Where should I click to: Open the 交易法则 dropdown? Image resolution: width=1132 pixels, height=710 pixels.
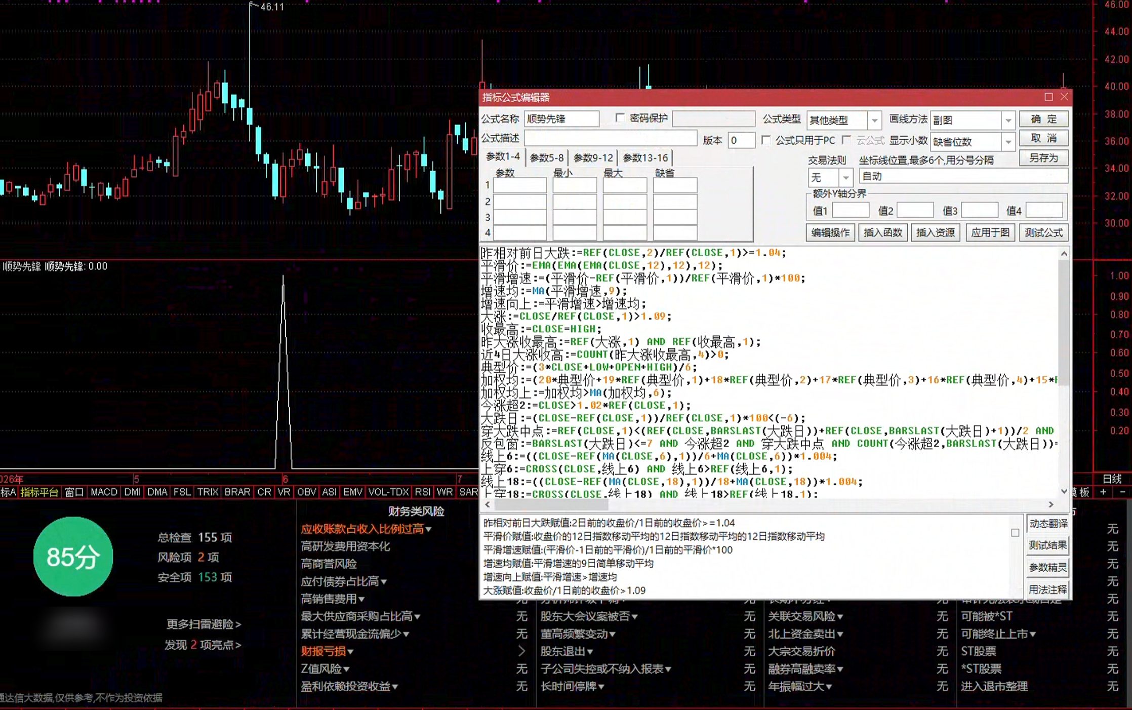[x=845, y=178]
